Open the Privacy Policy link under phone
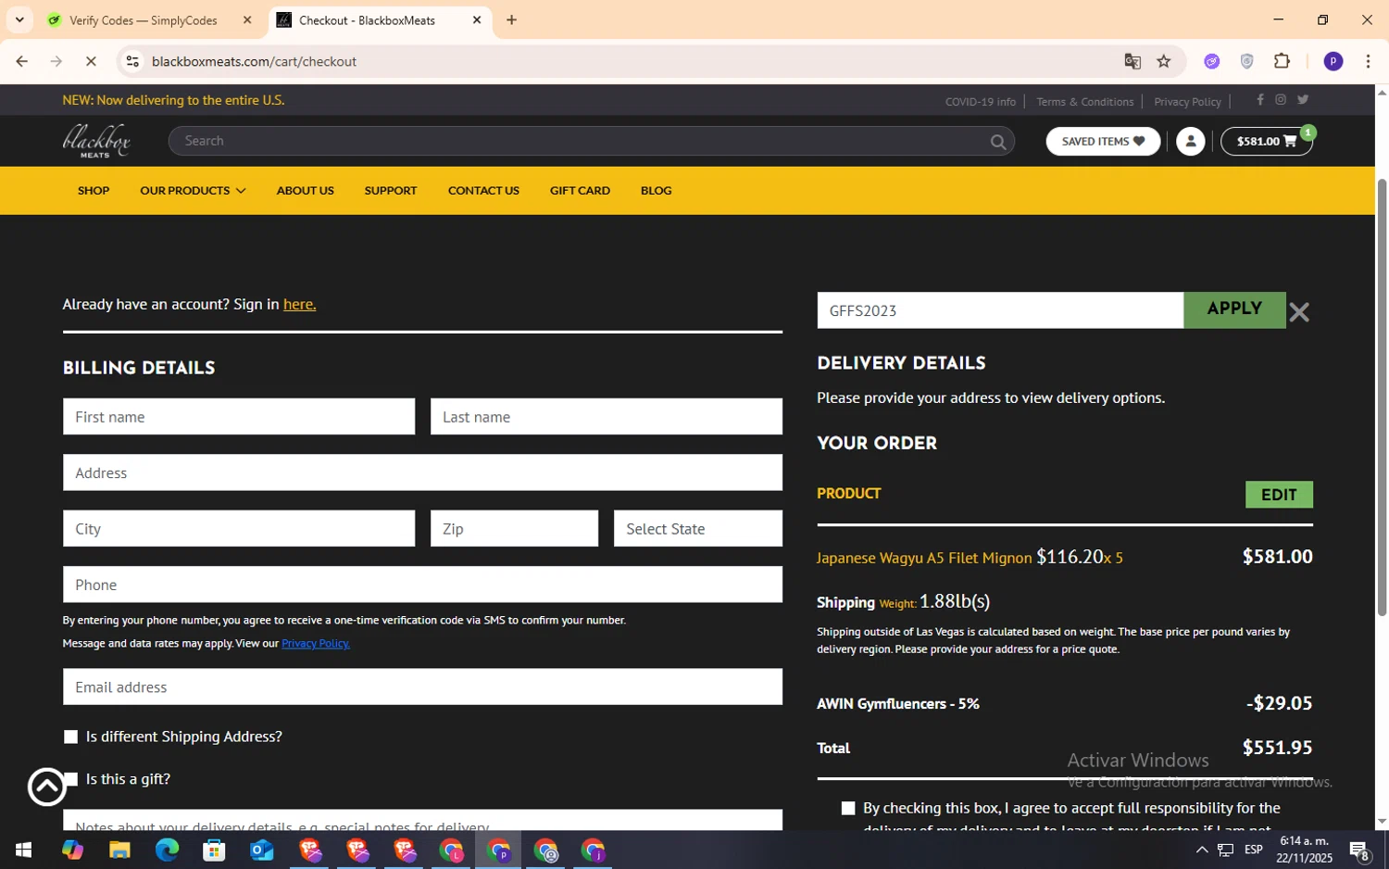 [x=316, y=643]
